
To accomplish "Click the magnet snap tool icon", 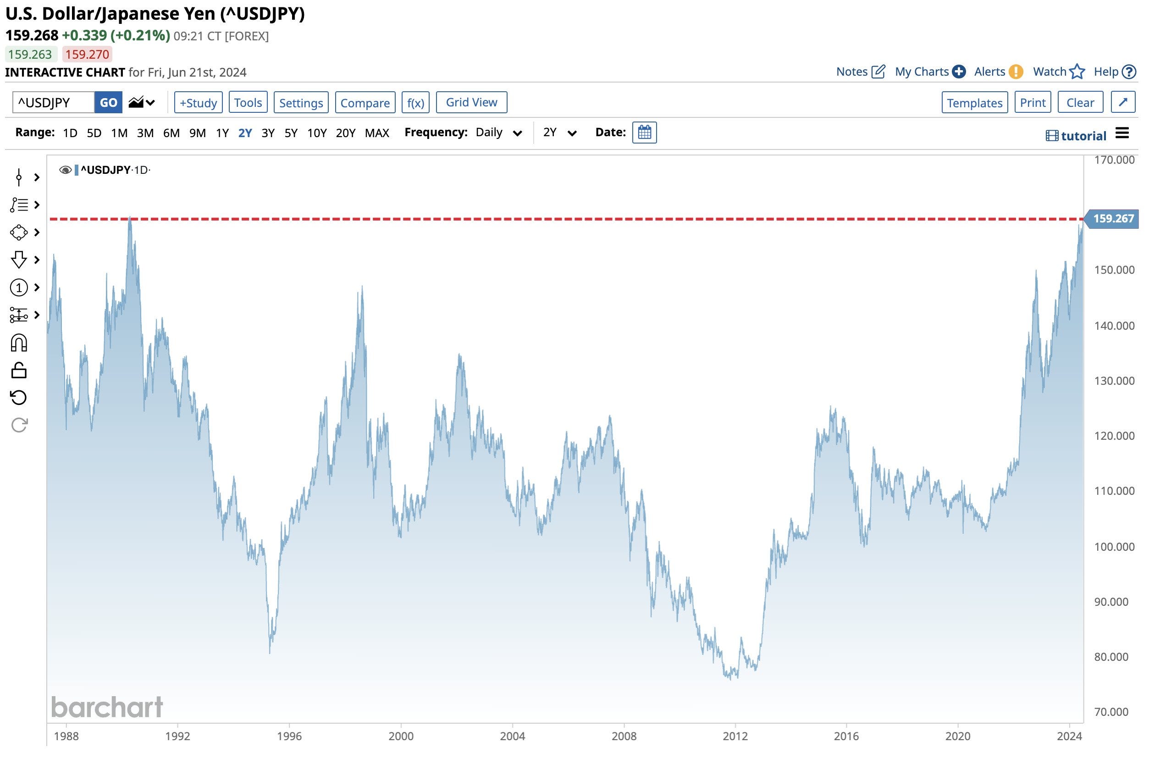I will coord(18,343).
